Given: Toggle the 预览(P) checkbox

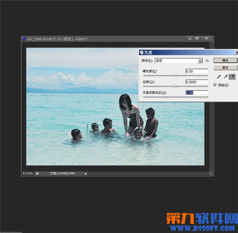Looking at the screenshot, I should [215, 85].
